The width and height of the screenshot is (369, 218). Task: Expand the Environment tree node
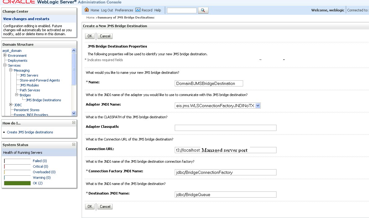point(5,55)
